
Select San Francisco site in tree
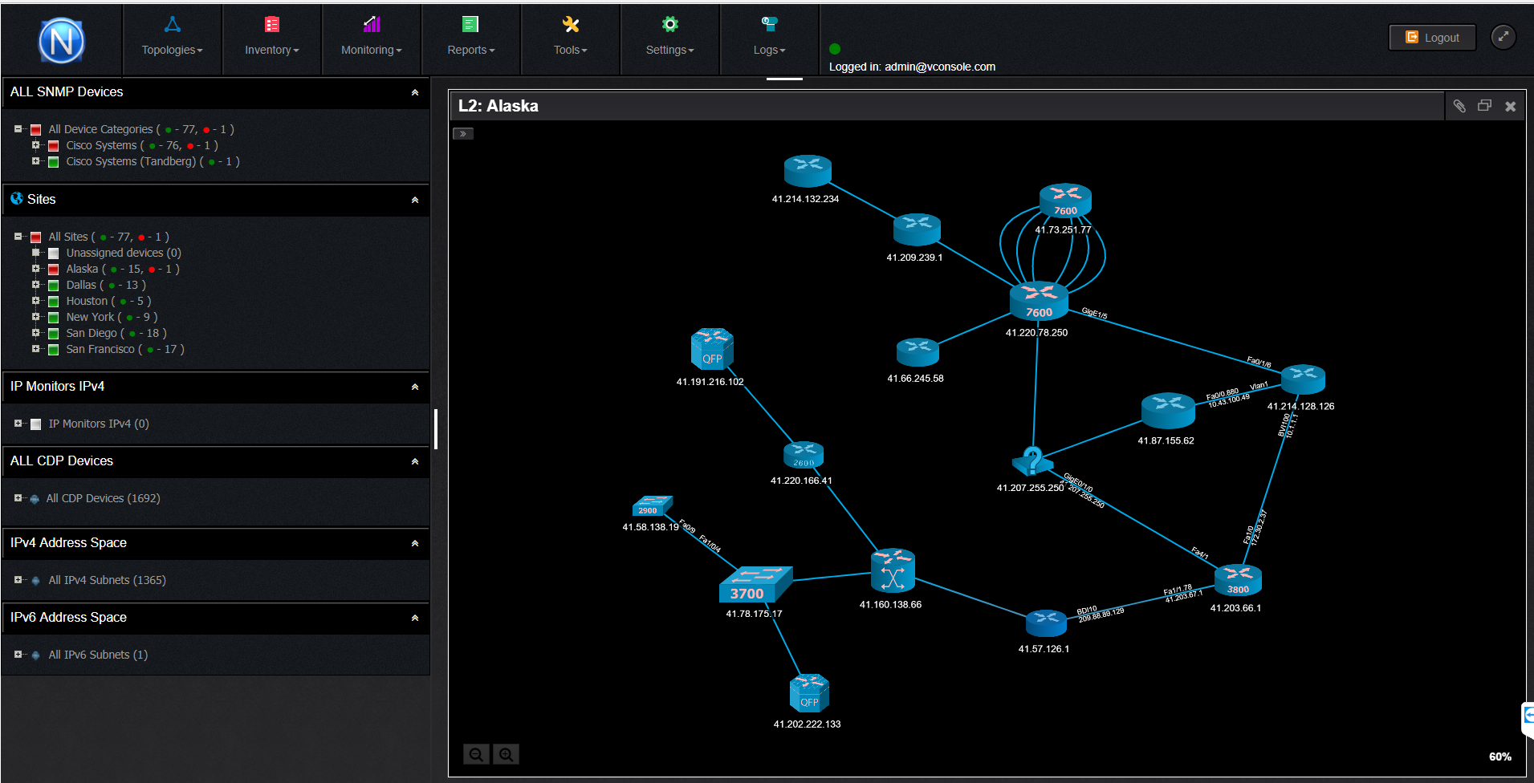[x=100, y=349]
